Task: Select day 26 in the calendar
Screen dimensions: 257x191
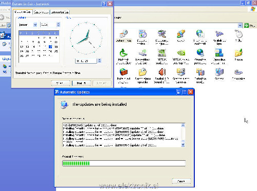Action: [x=22, y=56]
